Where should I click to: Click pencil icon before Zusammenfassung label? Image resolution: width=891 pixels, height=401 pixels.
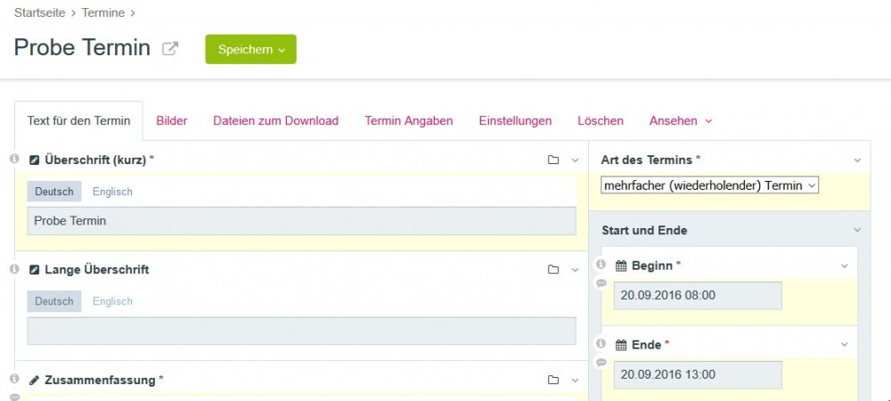click(x=35, y=380)
